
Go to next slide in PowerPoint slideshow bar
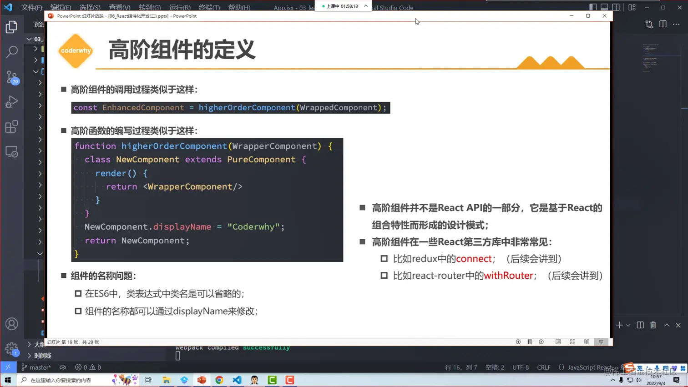pyautogui.click(x=541, y=342)
